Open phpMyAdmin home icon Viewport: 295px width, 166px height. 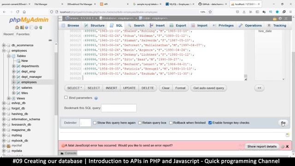[x=17, y=28]
